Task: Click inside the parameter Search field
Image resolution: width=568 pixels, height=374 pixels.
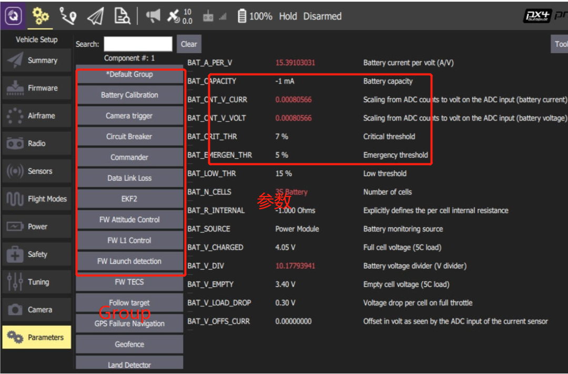Action: [x=138, y=44]
